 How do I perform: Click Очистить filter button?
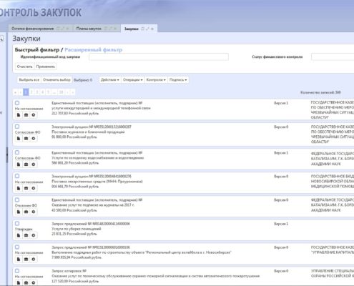coord(24,66)
